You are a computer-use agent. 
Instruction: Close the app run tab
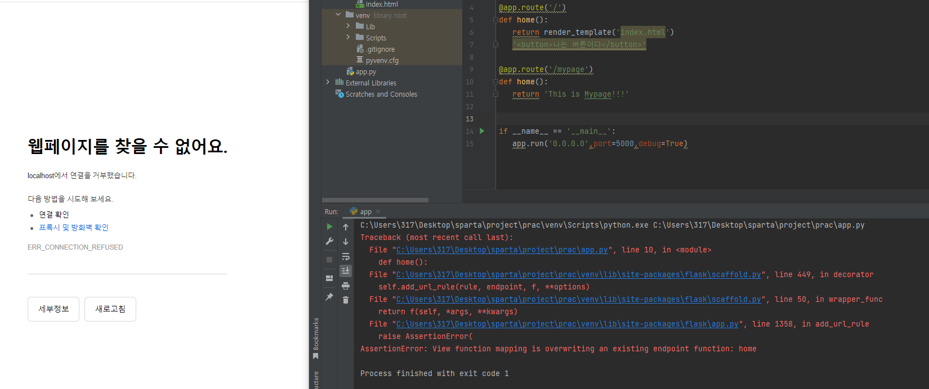[x=378, y=212]
